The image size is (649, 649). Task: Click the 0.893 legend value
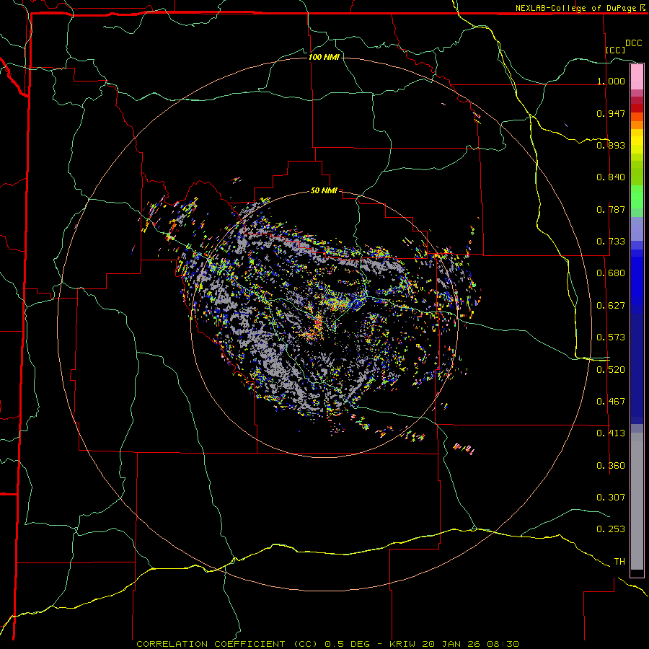tap(611, 145)
